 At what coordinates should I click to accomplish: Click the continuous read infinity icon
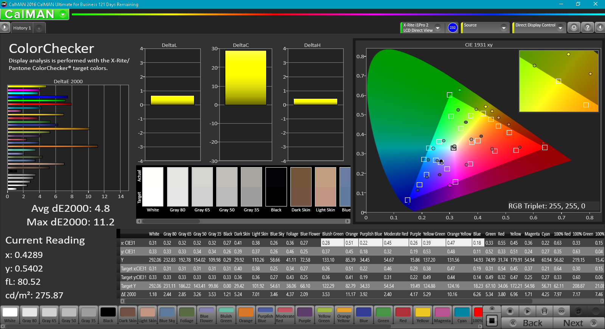point(562,311)
